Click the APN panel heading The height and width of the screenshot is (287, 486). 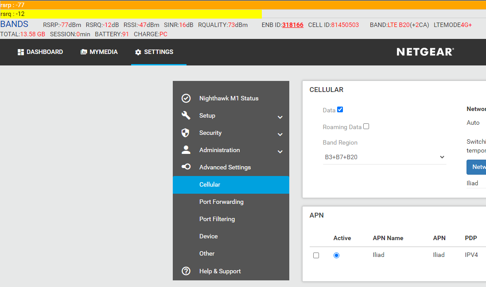(x=316, y=215)
